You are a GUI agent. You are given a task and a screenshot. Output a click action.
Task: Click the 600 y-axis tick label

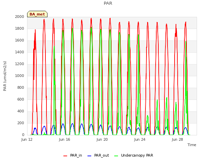(21, 99)
